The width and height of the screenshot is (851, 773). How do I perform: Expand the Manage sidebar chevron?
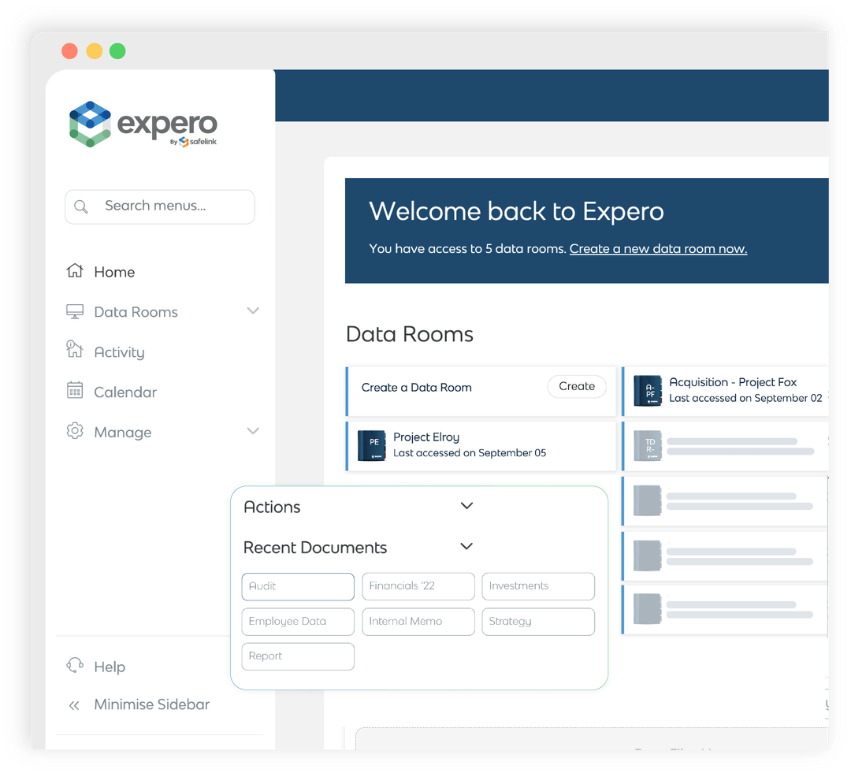[253, 431]
